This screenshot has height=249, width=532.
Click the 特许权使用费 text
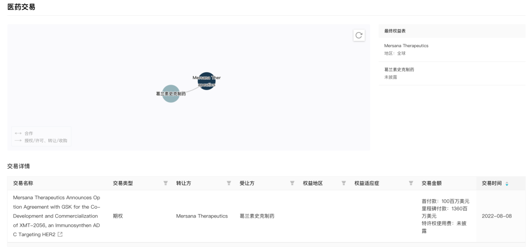click(444, 227)
